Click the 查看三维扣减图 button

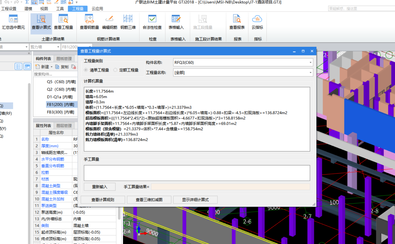(149, 199)
